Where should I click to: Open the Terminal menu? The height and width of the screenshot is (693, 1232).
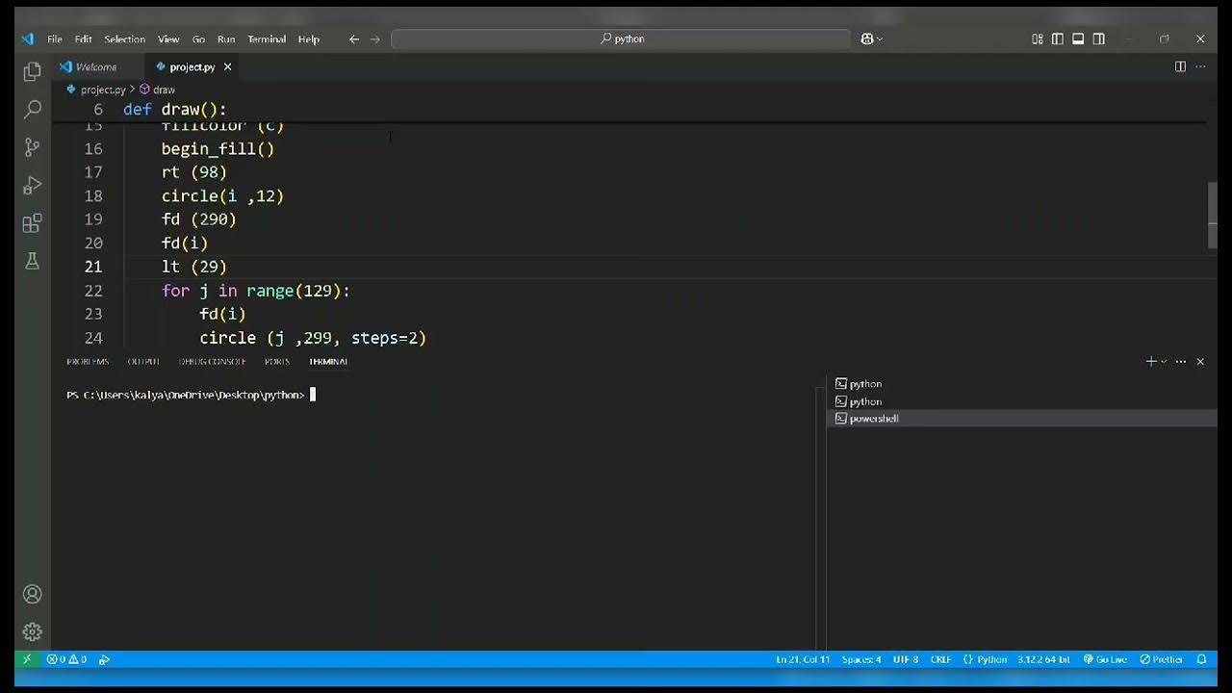[x=267, y=39]
